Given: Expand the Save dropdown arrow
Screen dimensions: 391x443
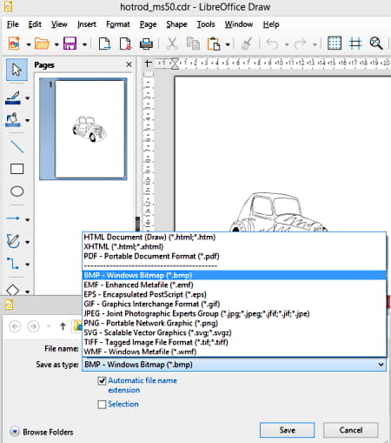Looking at the screenshot, I should [x=84, y=44].
